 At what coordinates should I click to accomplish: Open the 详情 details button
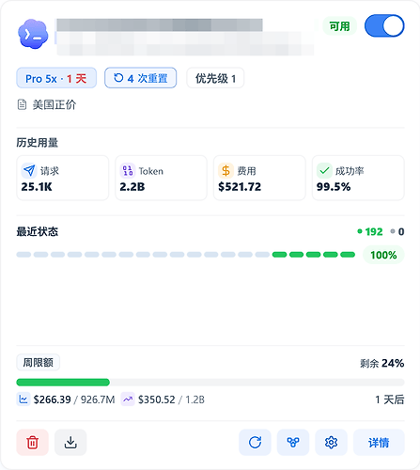tap(379, 443)
